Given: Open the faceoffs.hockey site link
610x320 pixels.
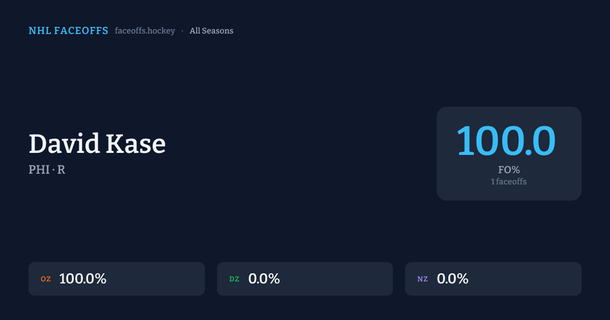Looking at the screenshot, I should tap(145, 31).
